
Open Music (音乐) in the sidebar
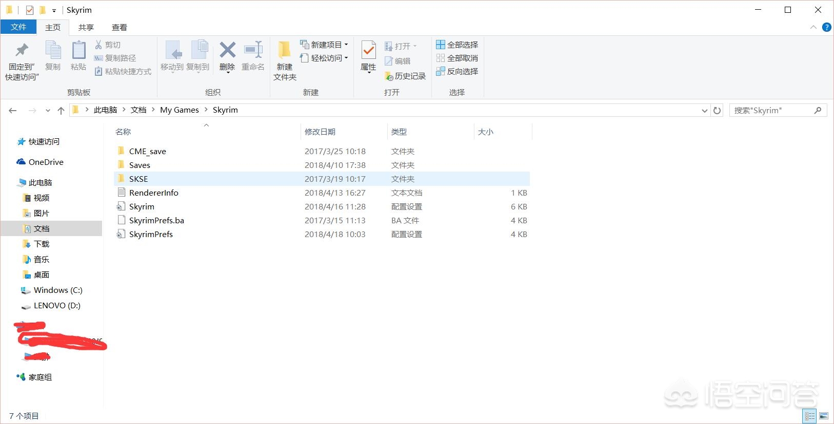point(37,259)
